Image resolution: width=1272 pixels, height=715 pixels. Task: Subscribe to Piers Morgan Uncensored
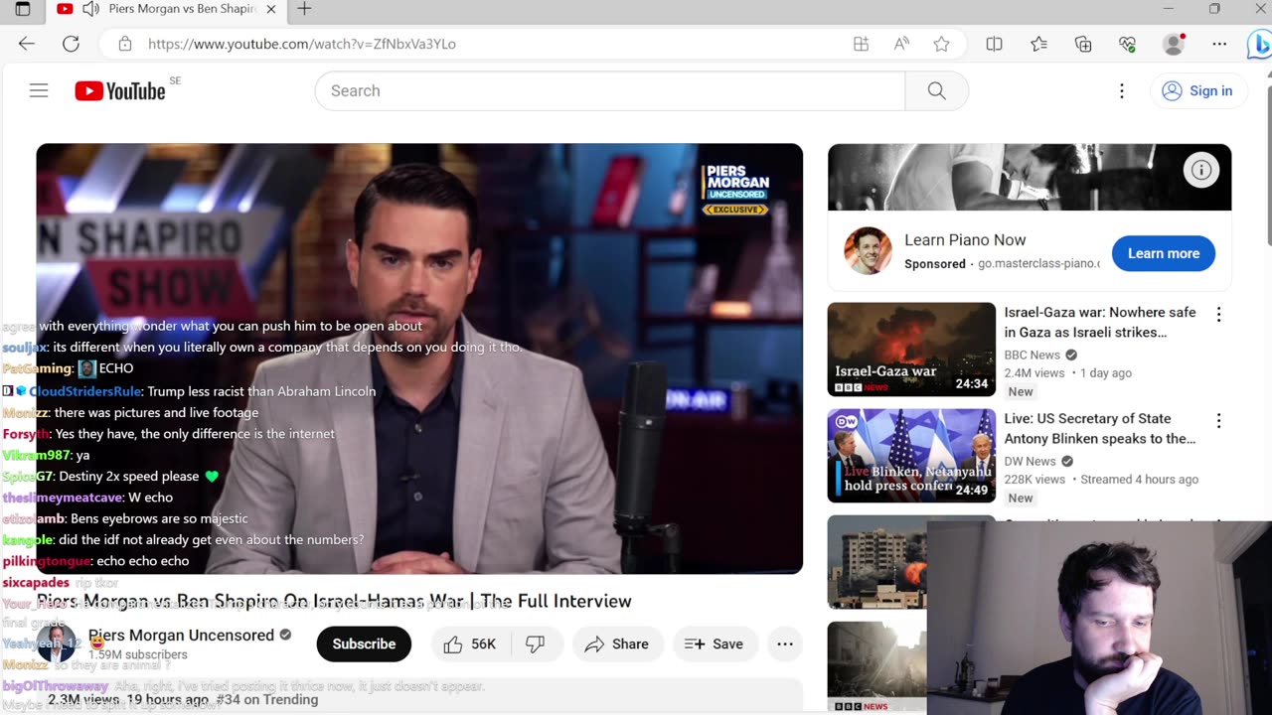364,643
